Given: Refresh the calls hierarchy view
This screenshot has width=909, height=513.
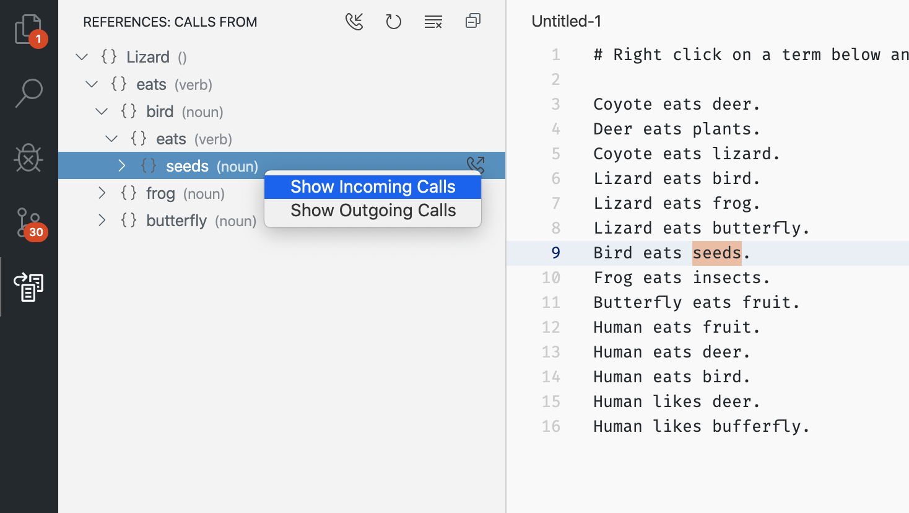Looking at the screenshot, I should click(394, 21).
